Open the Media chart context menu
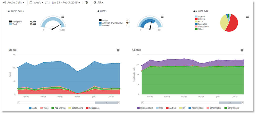Screen dimensions: 256x114 [118, 50]
